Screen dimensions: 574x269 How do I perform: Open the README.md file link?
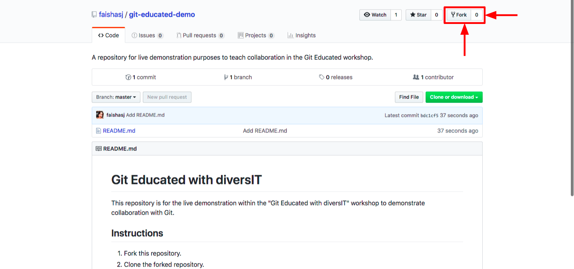119,131
